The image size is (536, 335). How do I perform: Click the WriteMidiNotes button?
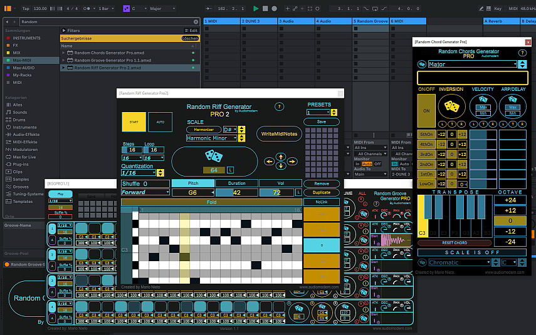[279, 134]
